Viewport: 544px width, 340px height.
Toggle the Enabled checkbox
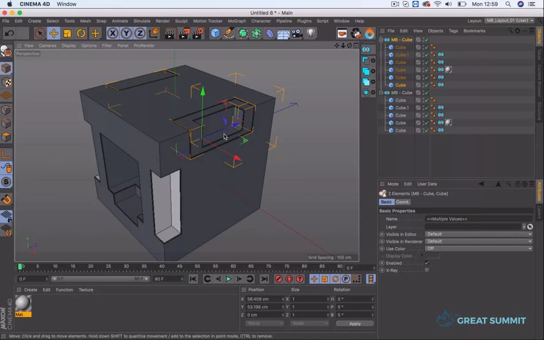coord(427,263)
